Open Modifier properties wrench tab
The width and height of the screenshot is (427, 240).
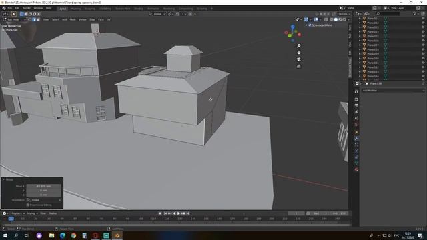click(x=356, y=139)
